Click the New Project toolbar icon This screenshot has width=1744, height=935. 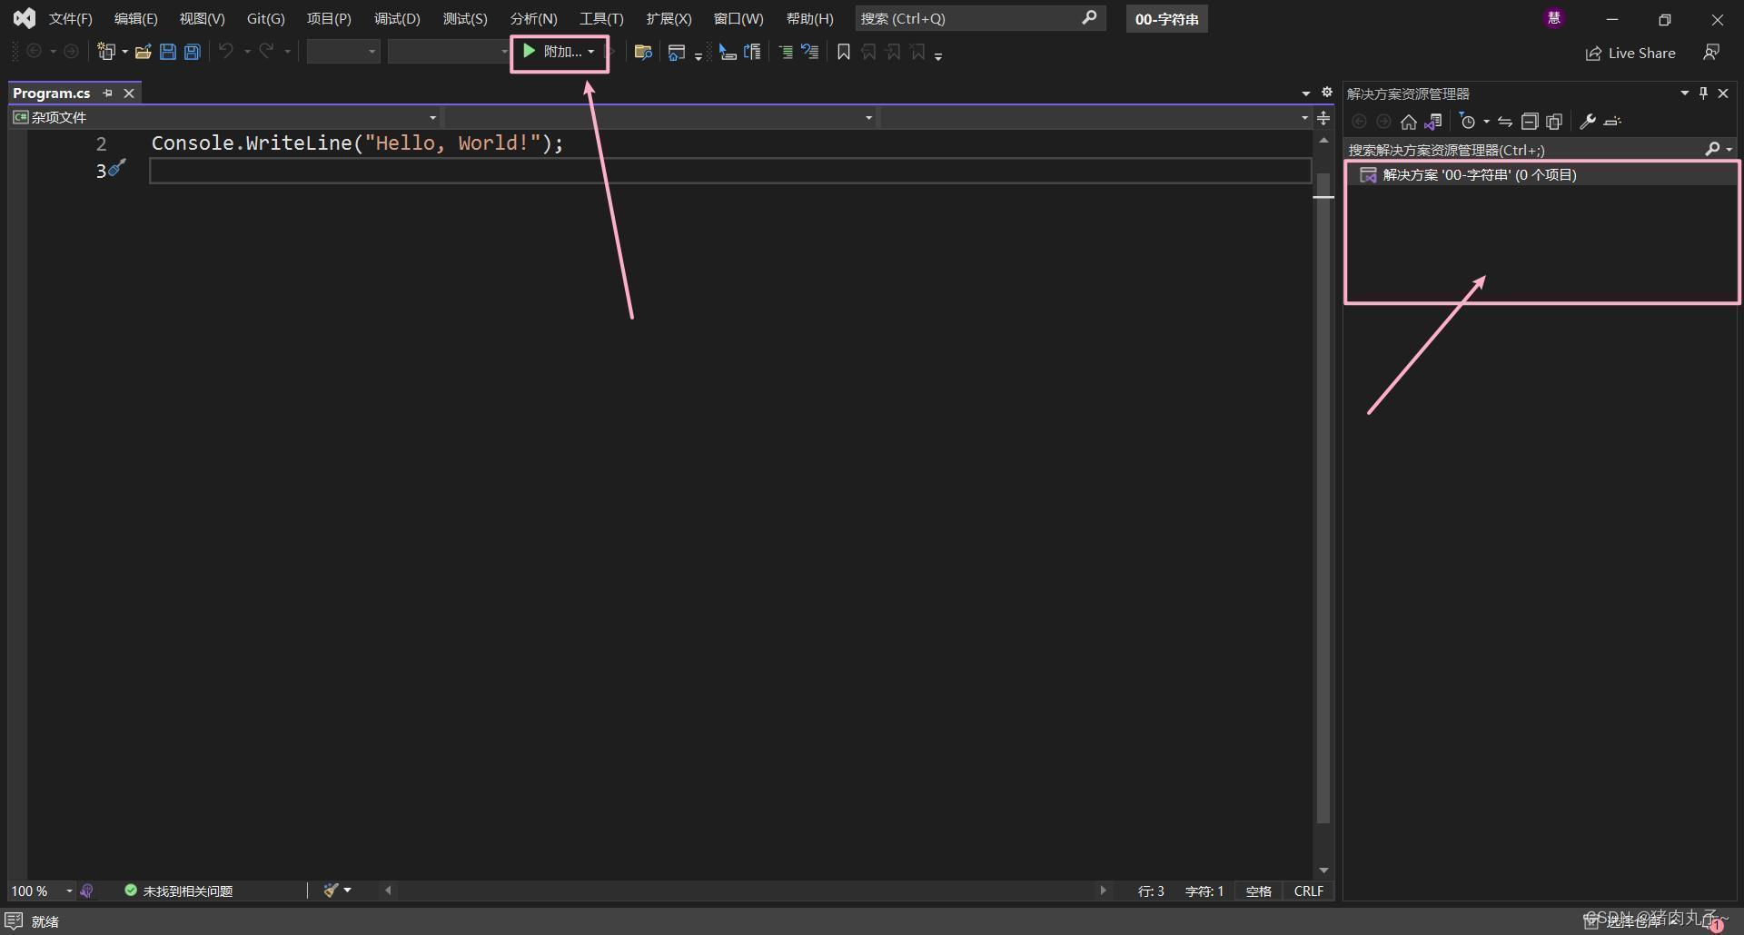[106, 52]
